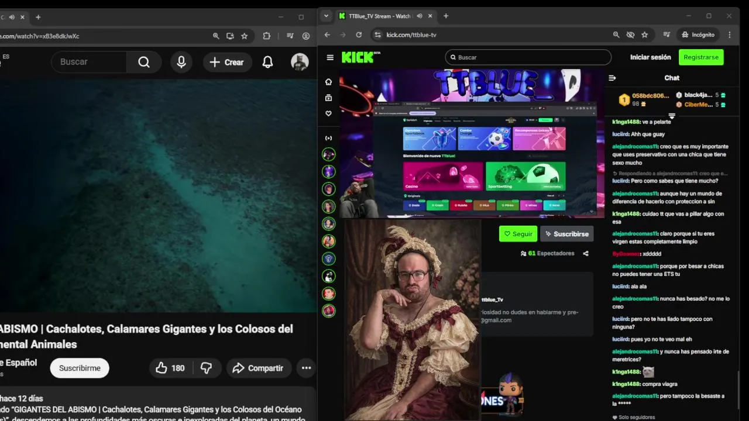This screenshot has height=421, width=749.
Task: Open Chrome three-dot menu in Kick window
Action: 729,34
